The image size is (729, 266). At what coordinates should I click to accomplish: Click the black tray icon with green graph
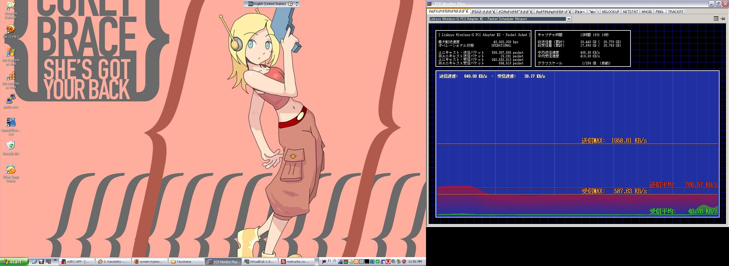(x=367, y=262)
